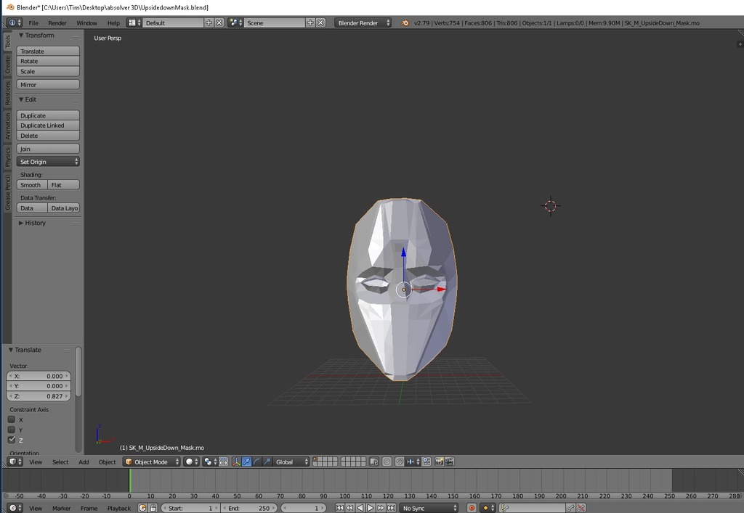Toggle auto keyframe record button
Image resolution: width=744 pixels, height=513 pixels.
click(472, 508)
